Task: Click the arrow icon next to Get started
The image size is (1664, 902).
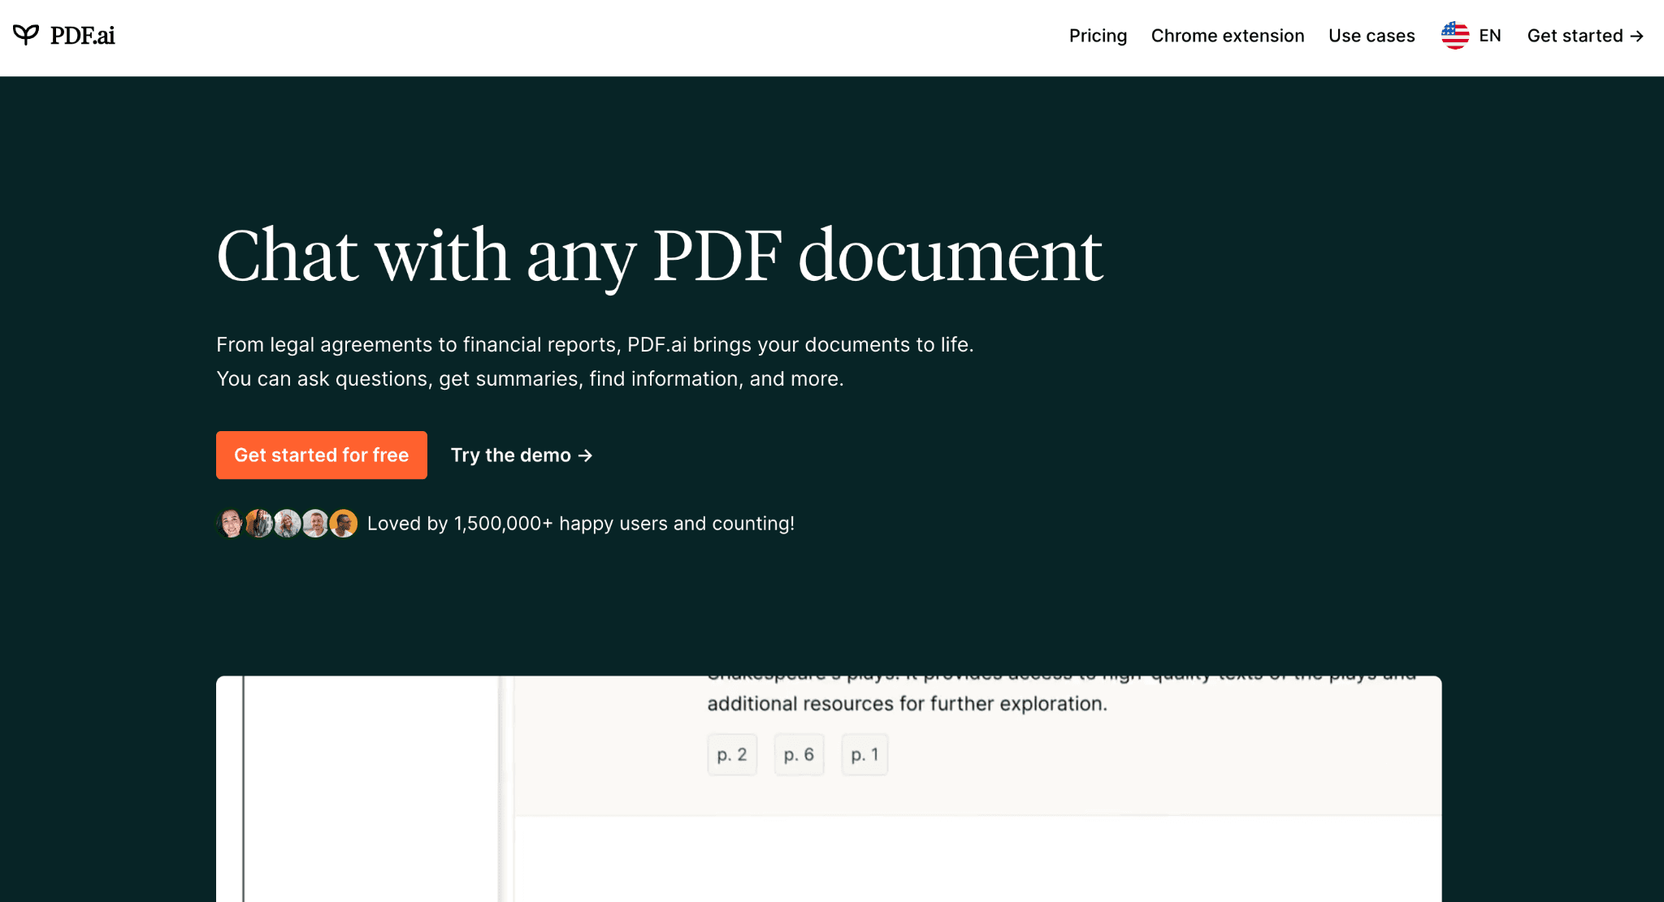Action: point(1636,37)
